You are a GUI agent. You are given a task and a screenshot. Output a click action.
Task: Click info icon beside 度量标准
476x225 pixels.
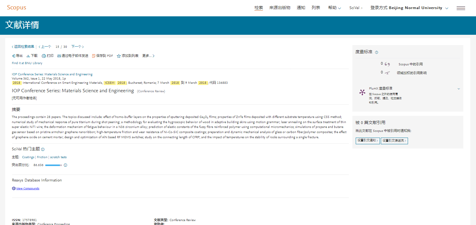pos(377,52)
